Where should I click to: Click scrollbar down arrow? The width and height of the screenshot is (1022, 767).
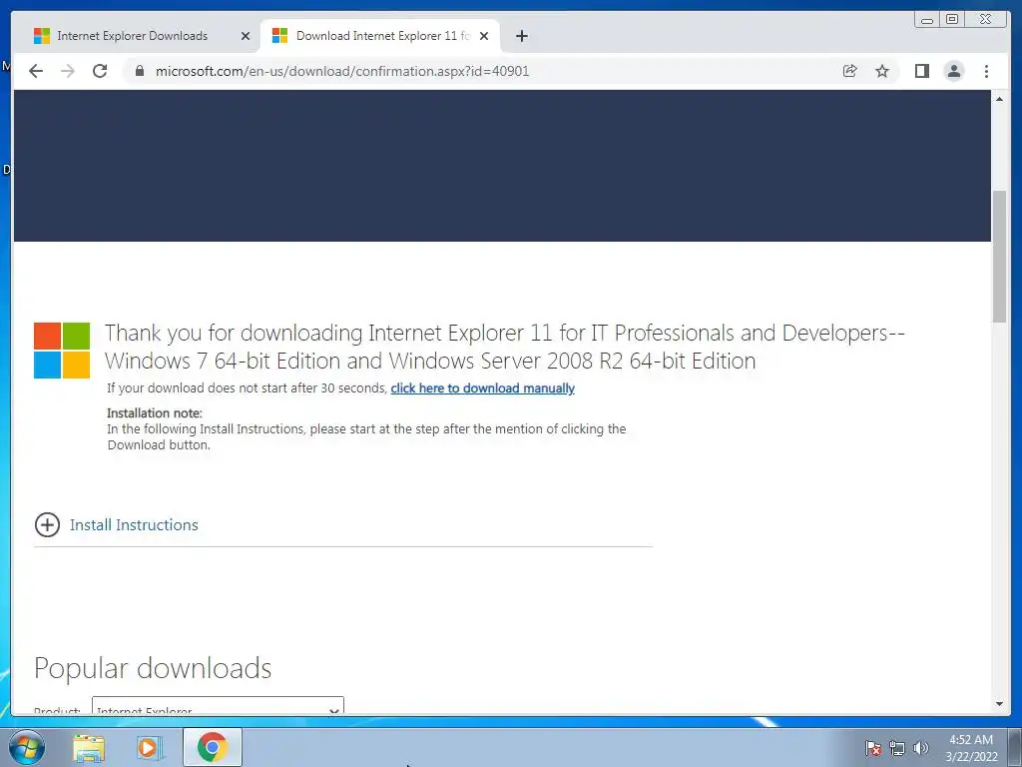coord(999,704)
